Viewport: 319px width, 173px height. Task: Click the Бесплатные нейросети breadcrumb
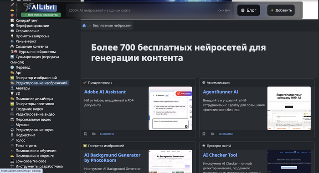click(x=112, y=25)
